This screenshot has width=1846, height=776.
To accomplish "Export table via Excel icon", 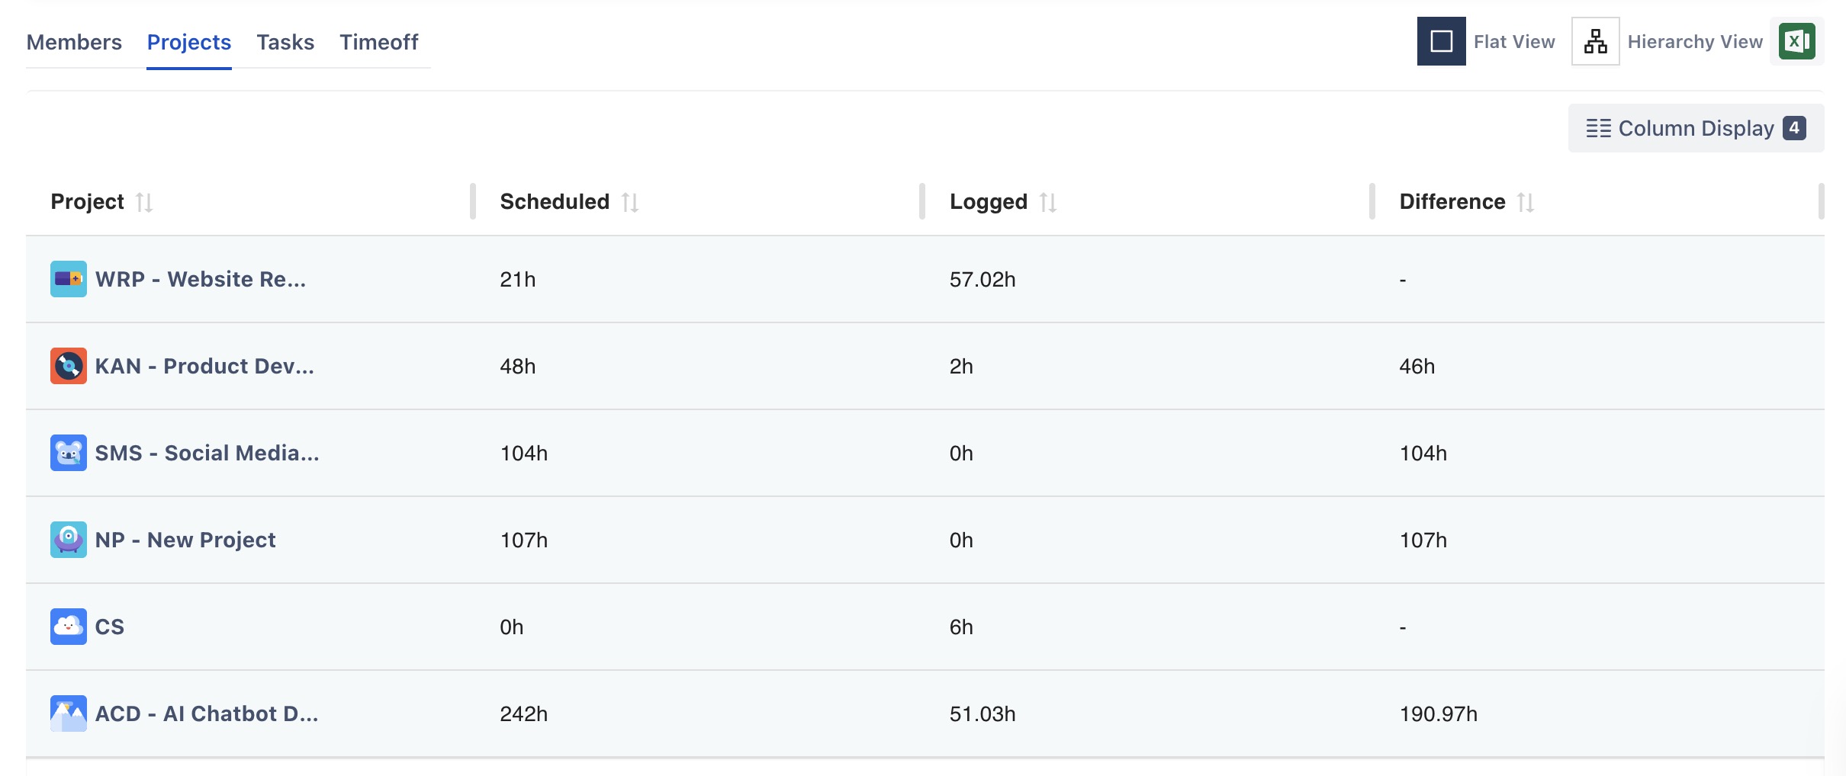I will click(x=1796, y=41).
